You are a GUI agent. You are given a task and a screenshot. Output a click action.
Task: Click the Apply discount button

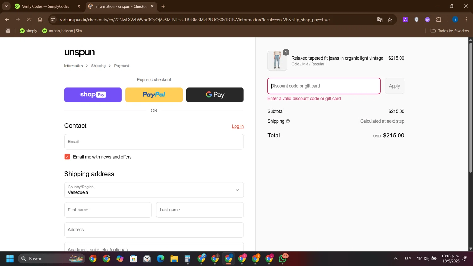click(x=394, y=86)
